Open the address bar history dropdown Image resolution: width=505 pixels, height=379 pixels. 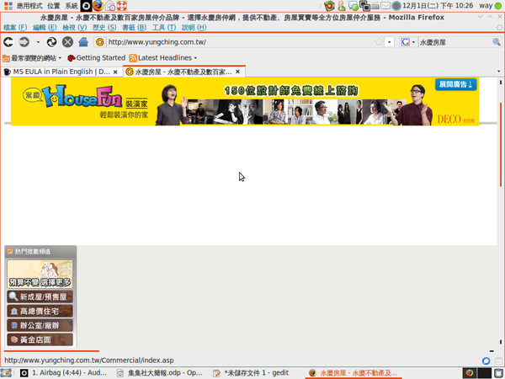390,42
